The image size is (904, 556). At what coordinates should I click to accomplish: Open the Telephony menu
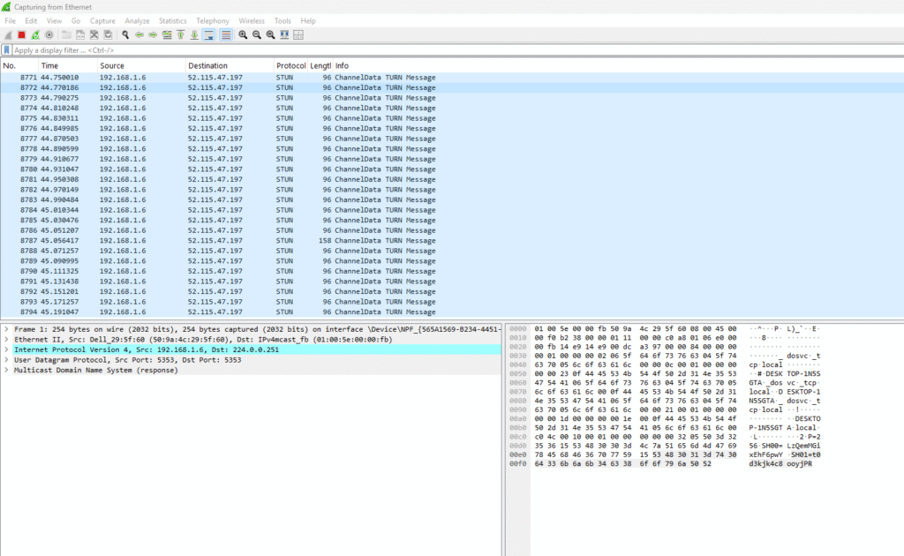point(212,20)
